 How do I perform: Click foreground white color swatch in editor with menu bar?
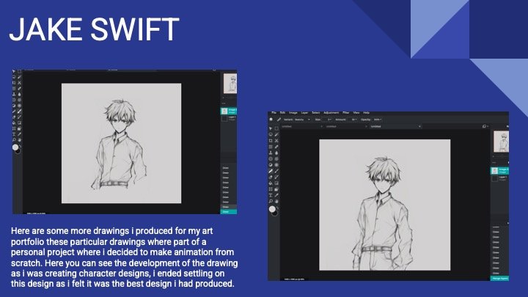click(x=272, y=209)
